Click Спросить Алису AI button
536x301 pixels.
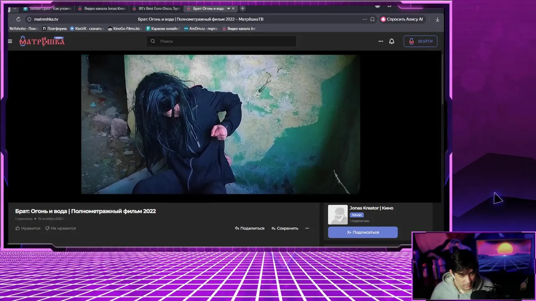click(x=402, y=19)
